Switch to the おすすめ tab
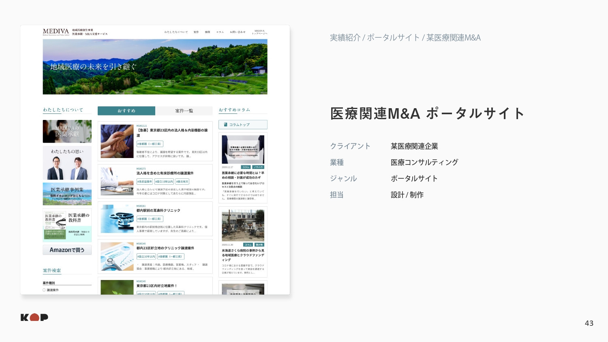 (x=126, y=111)
